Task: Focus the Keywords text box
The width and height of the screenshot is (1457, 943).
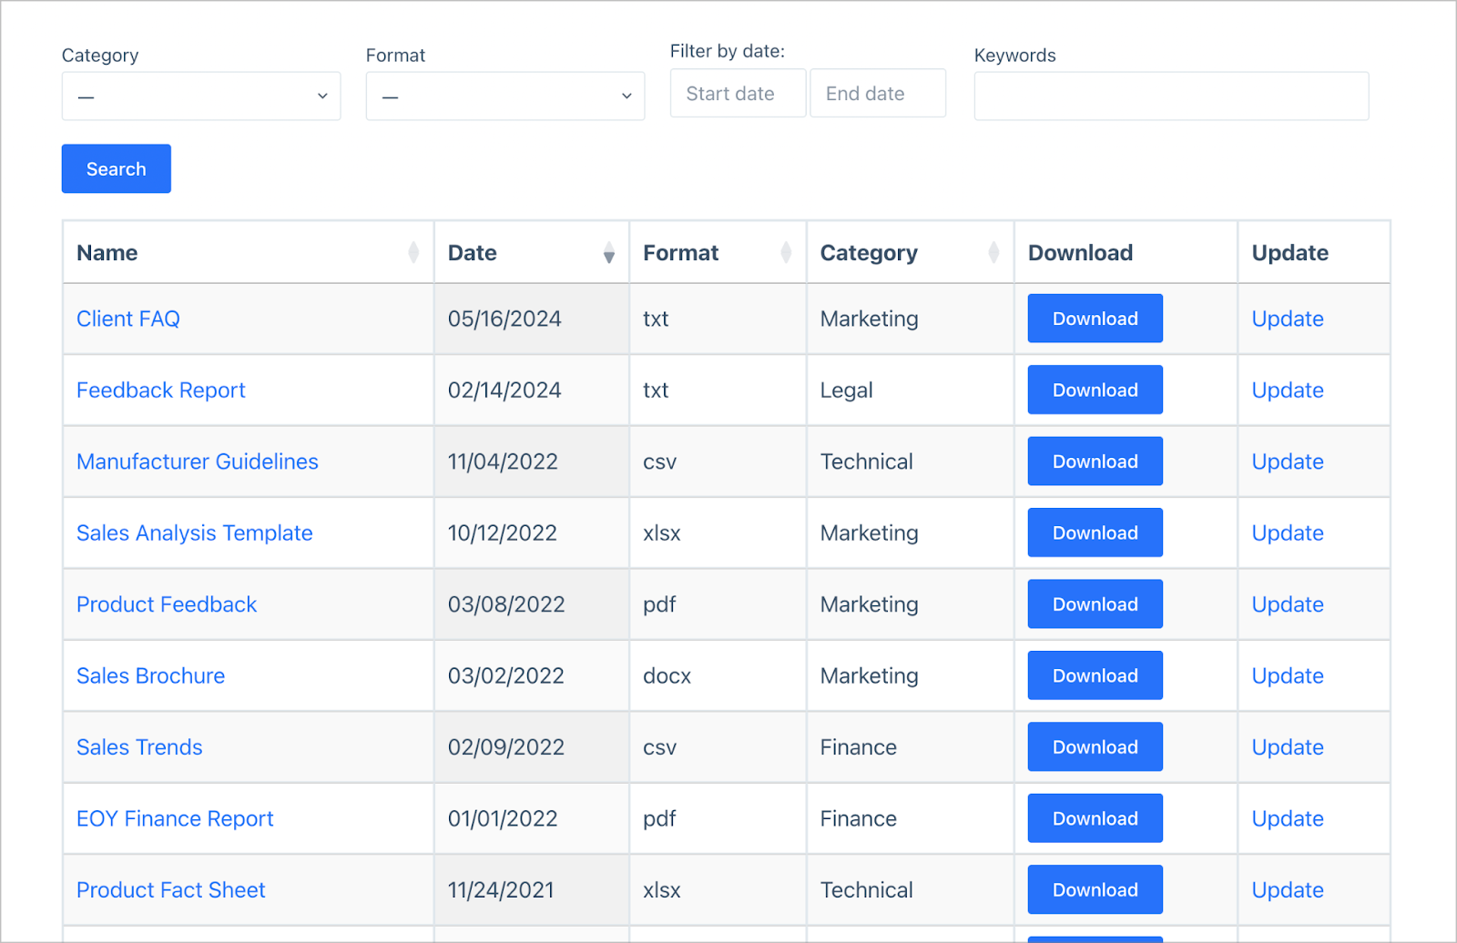Action: pyautogui.click(x=1171, y=96)
